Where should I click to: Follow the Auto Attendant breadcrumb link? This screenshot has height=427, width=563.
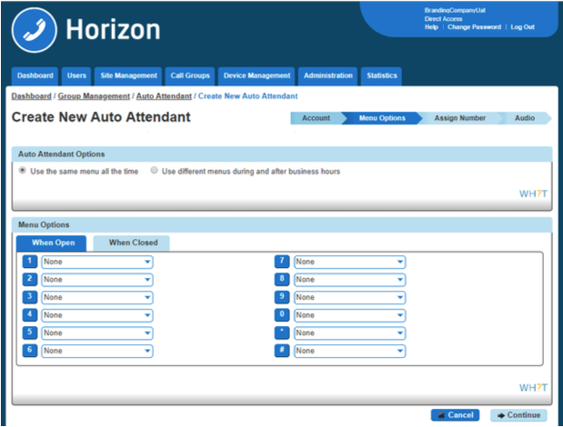164,96
